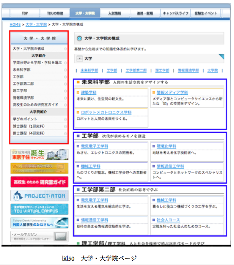Open the 入試情報 navigation tab
The height and width of the screenshot is (265, 234).
click(x=115, y=13)
